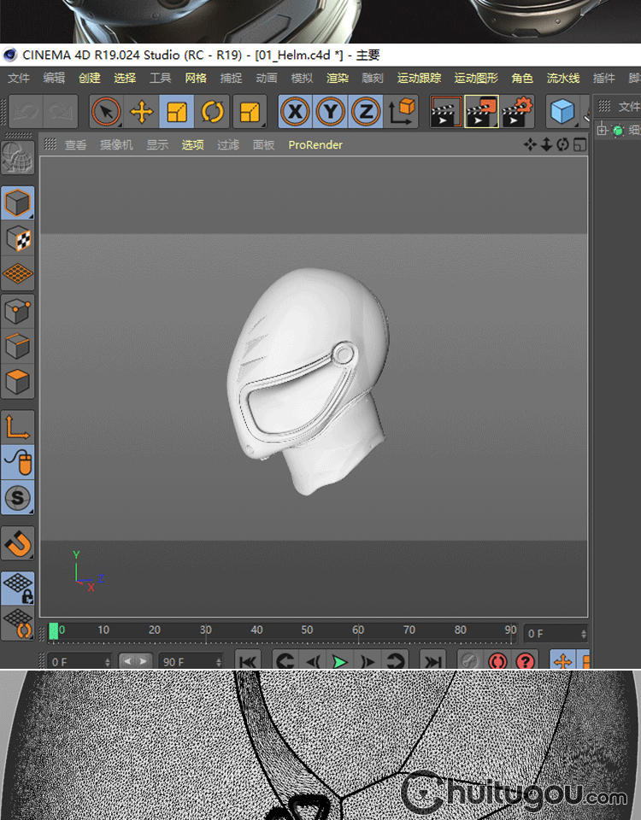The image size is (641, 820).
Task: Click the Make Editable icon
Action: pos(18,158)
